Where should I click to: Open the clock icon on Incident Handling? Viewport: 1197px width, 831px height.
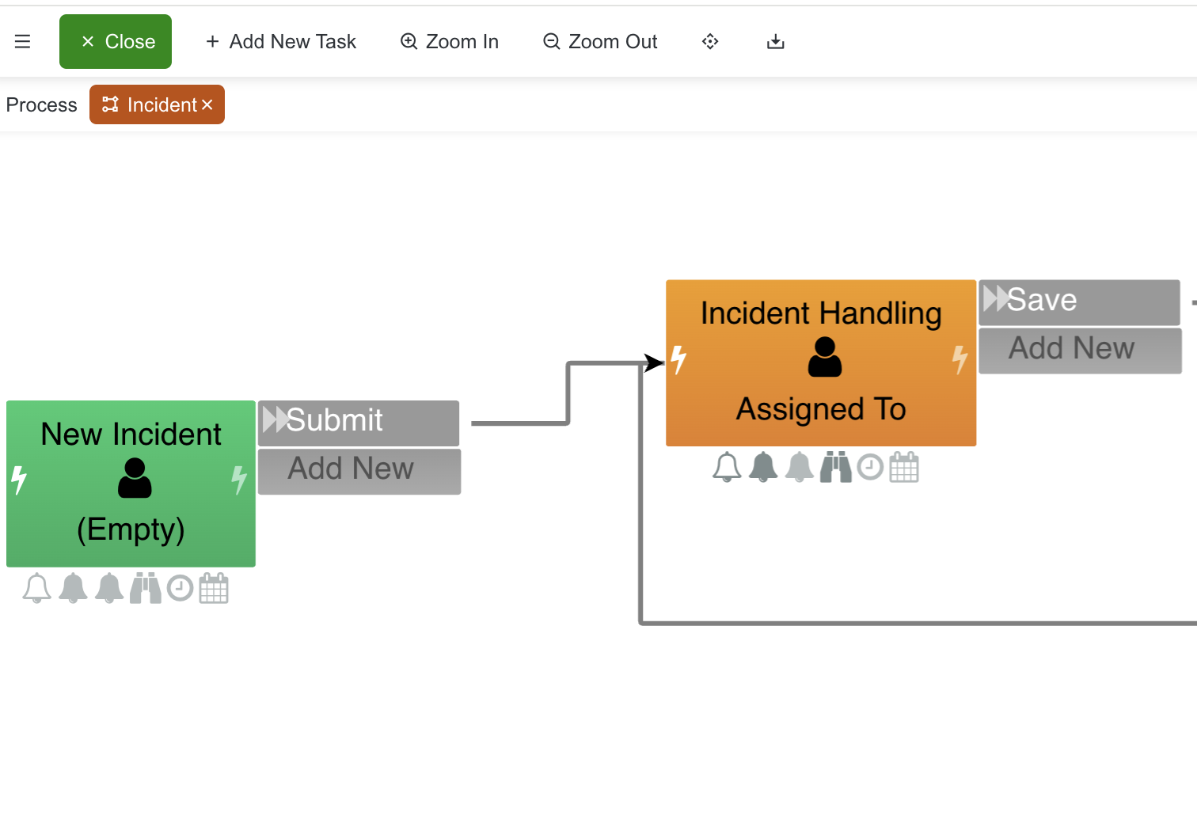871,467
